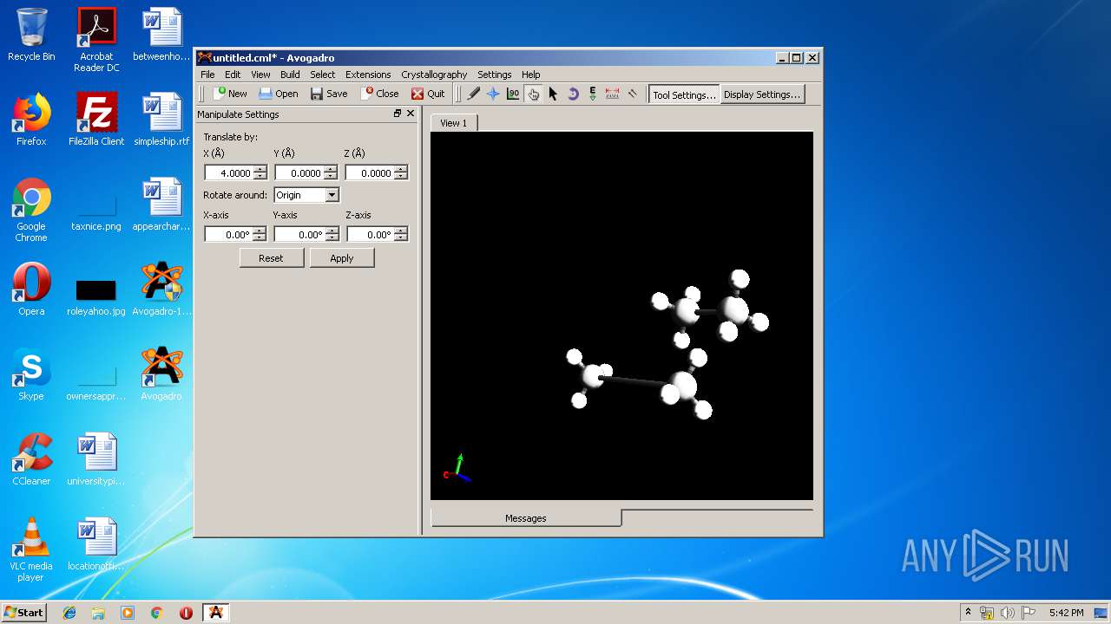Click the Close file toolbar button
Screen dimensions: 1111x624
[380, 94]
